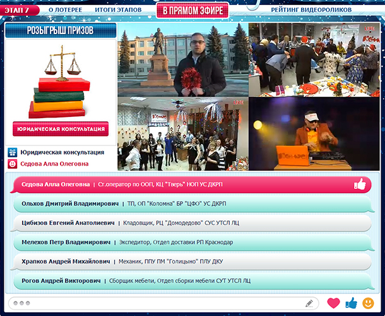The image size is (385, 316).
Task: Click Сборщик мебели, Отдел сборки text
Action: [x=180, y=281]
